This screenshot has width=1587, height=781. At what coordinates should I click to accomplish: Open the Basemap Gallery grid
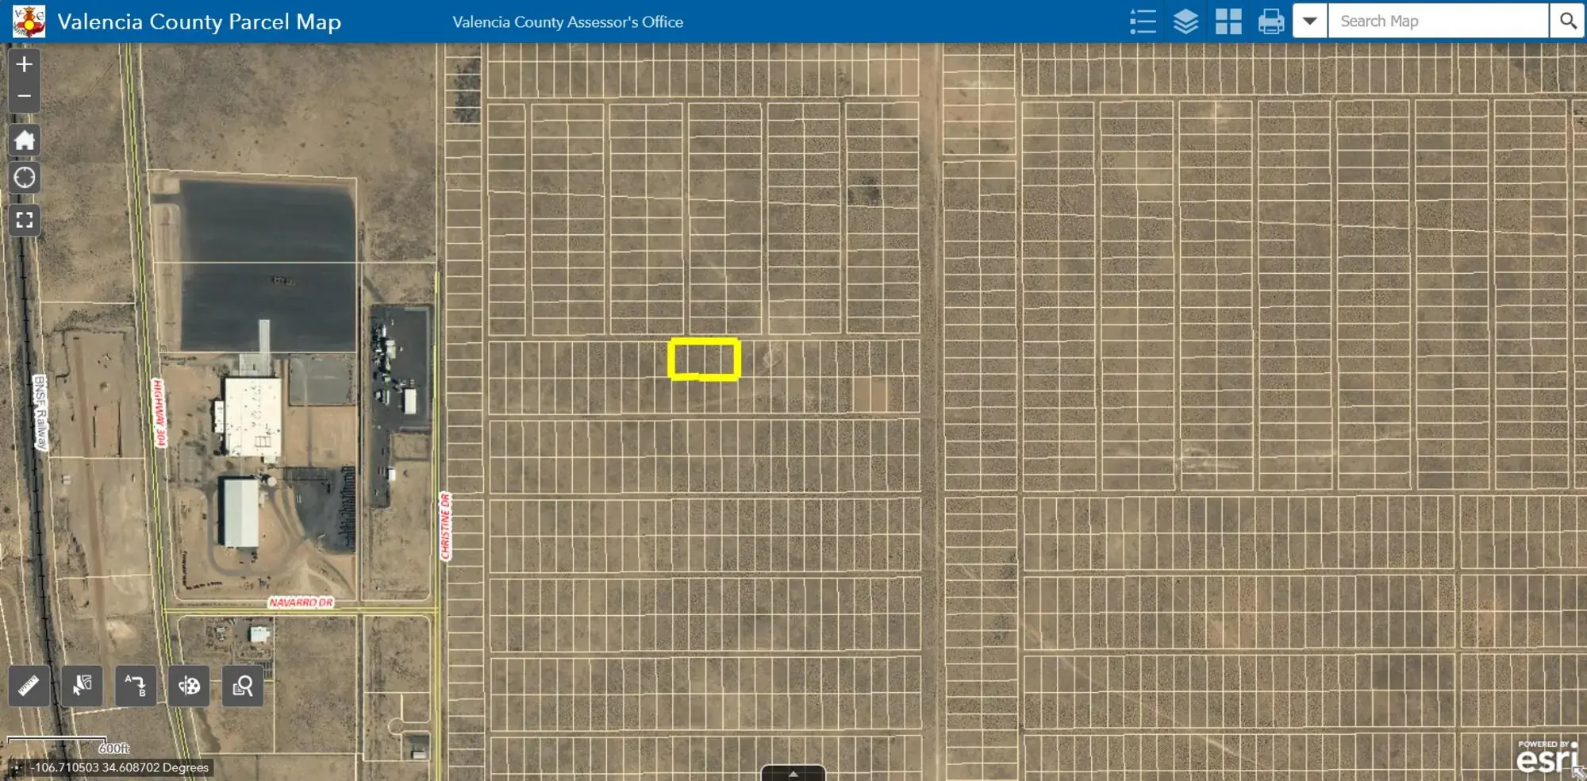(1228, 21)
